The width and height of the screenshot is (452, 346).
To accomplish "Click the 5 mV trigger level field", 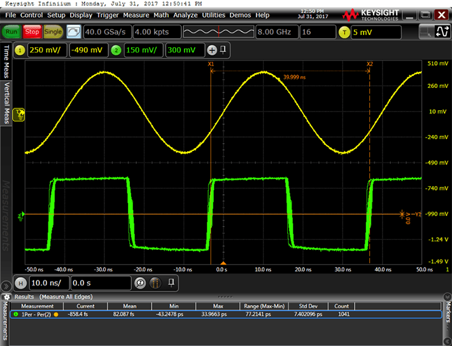I will 376,32.
